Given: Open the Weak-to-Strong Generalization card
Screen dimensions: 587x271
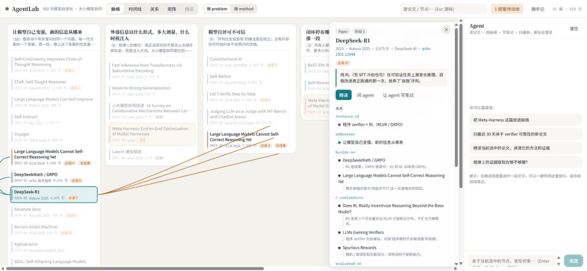Looking at the screenshot, I should click(152, 91).
